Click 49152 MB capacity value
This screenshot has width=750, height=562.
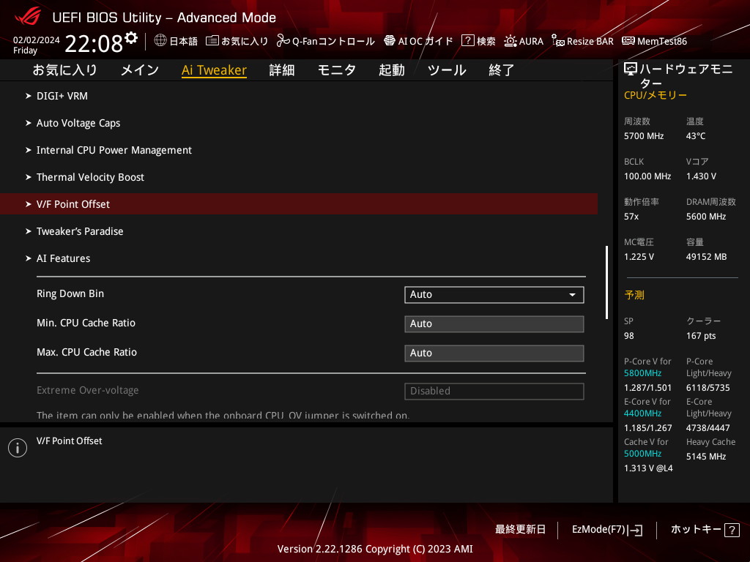point(707,257)
